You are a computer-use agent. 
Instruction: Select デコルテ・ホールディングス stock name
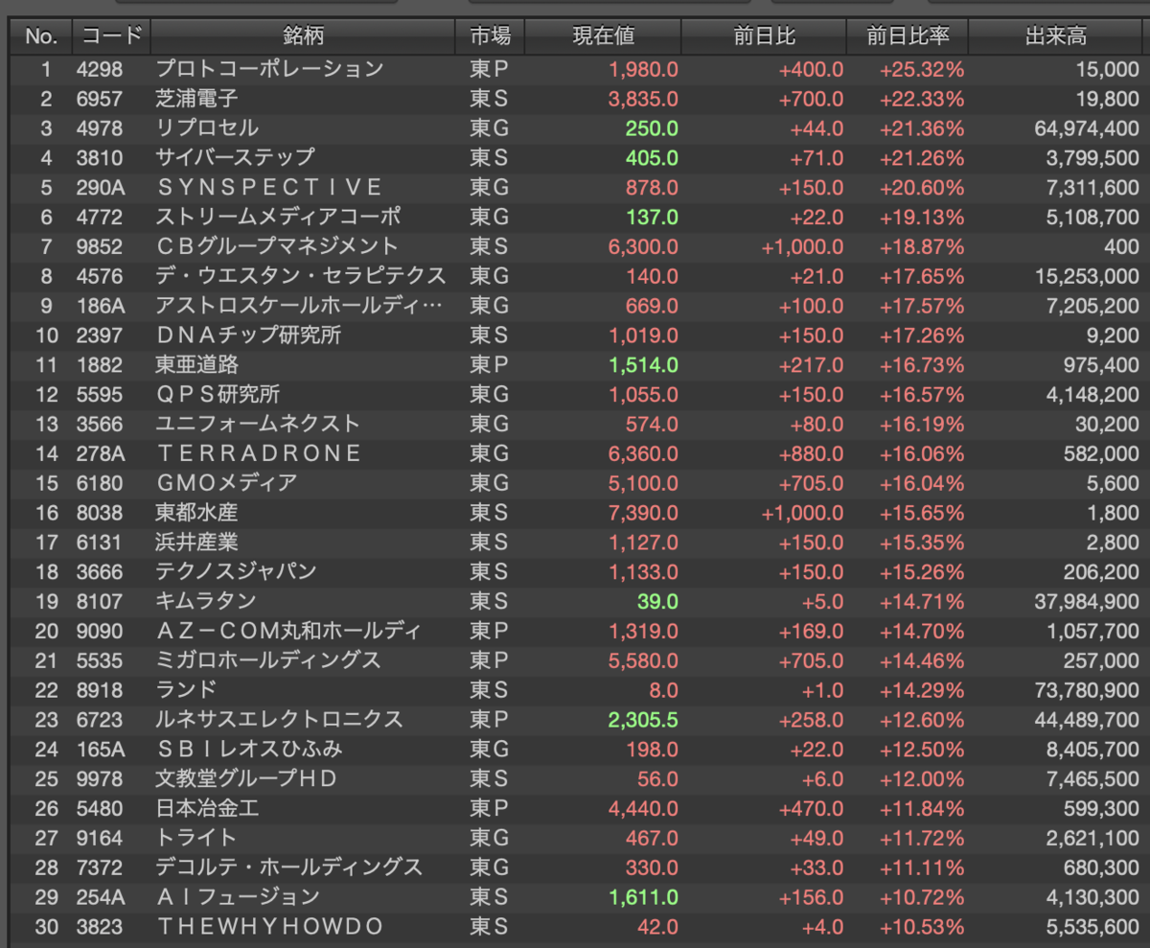[288, 867]
